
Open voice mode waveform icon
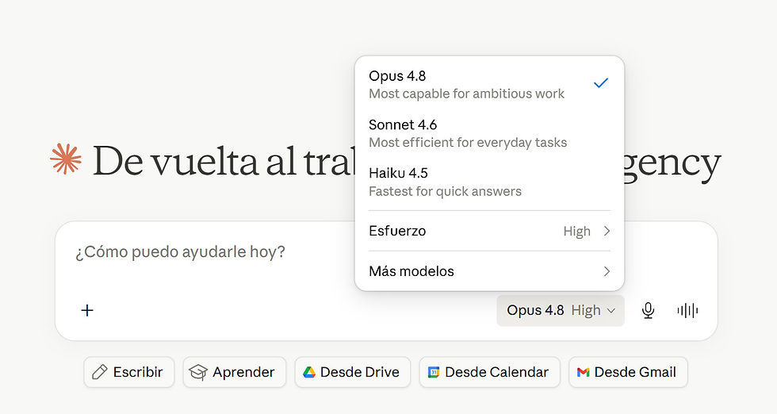tap(687, 310)
